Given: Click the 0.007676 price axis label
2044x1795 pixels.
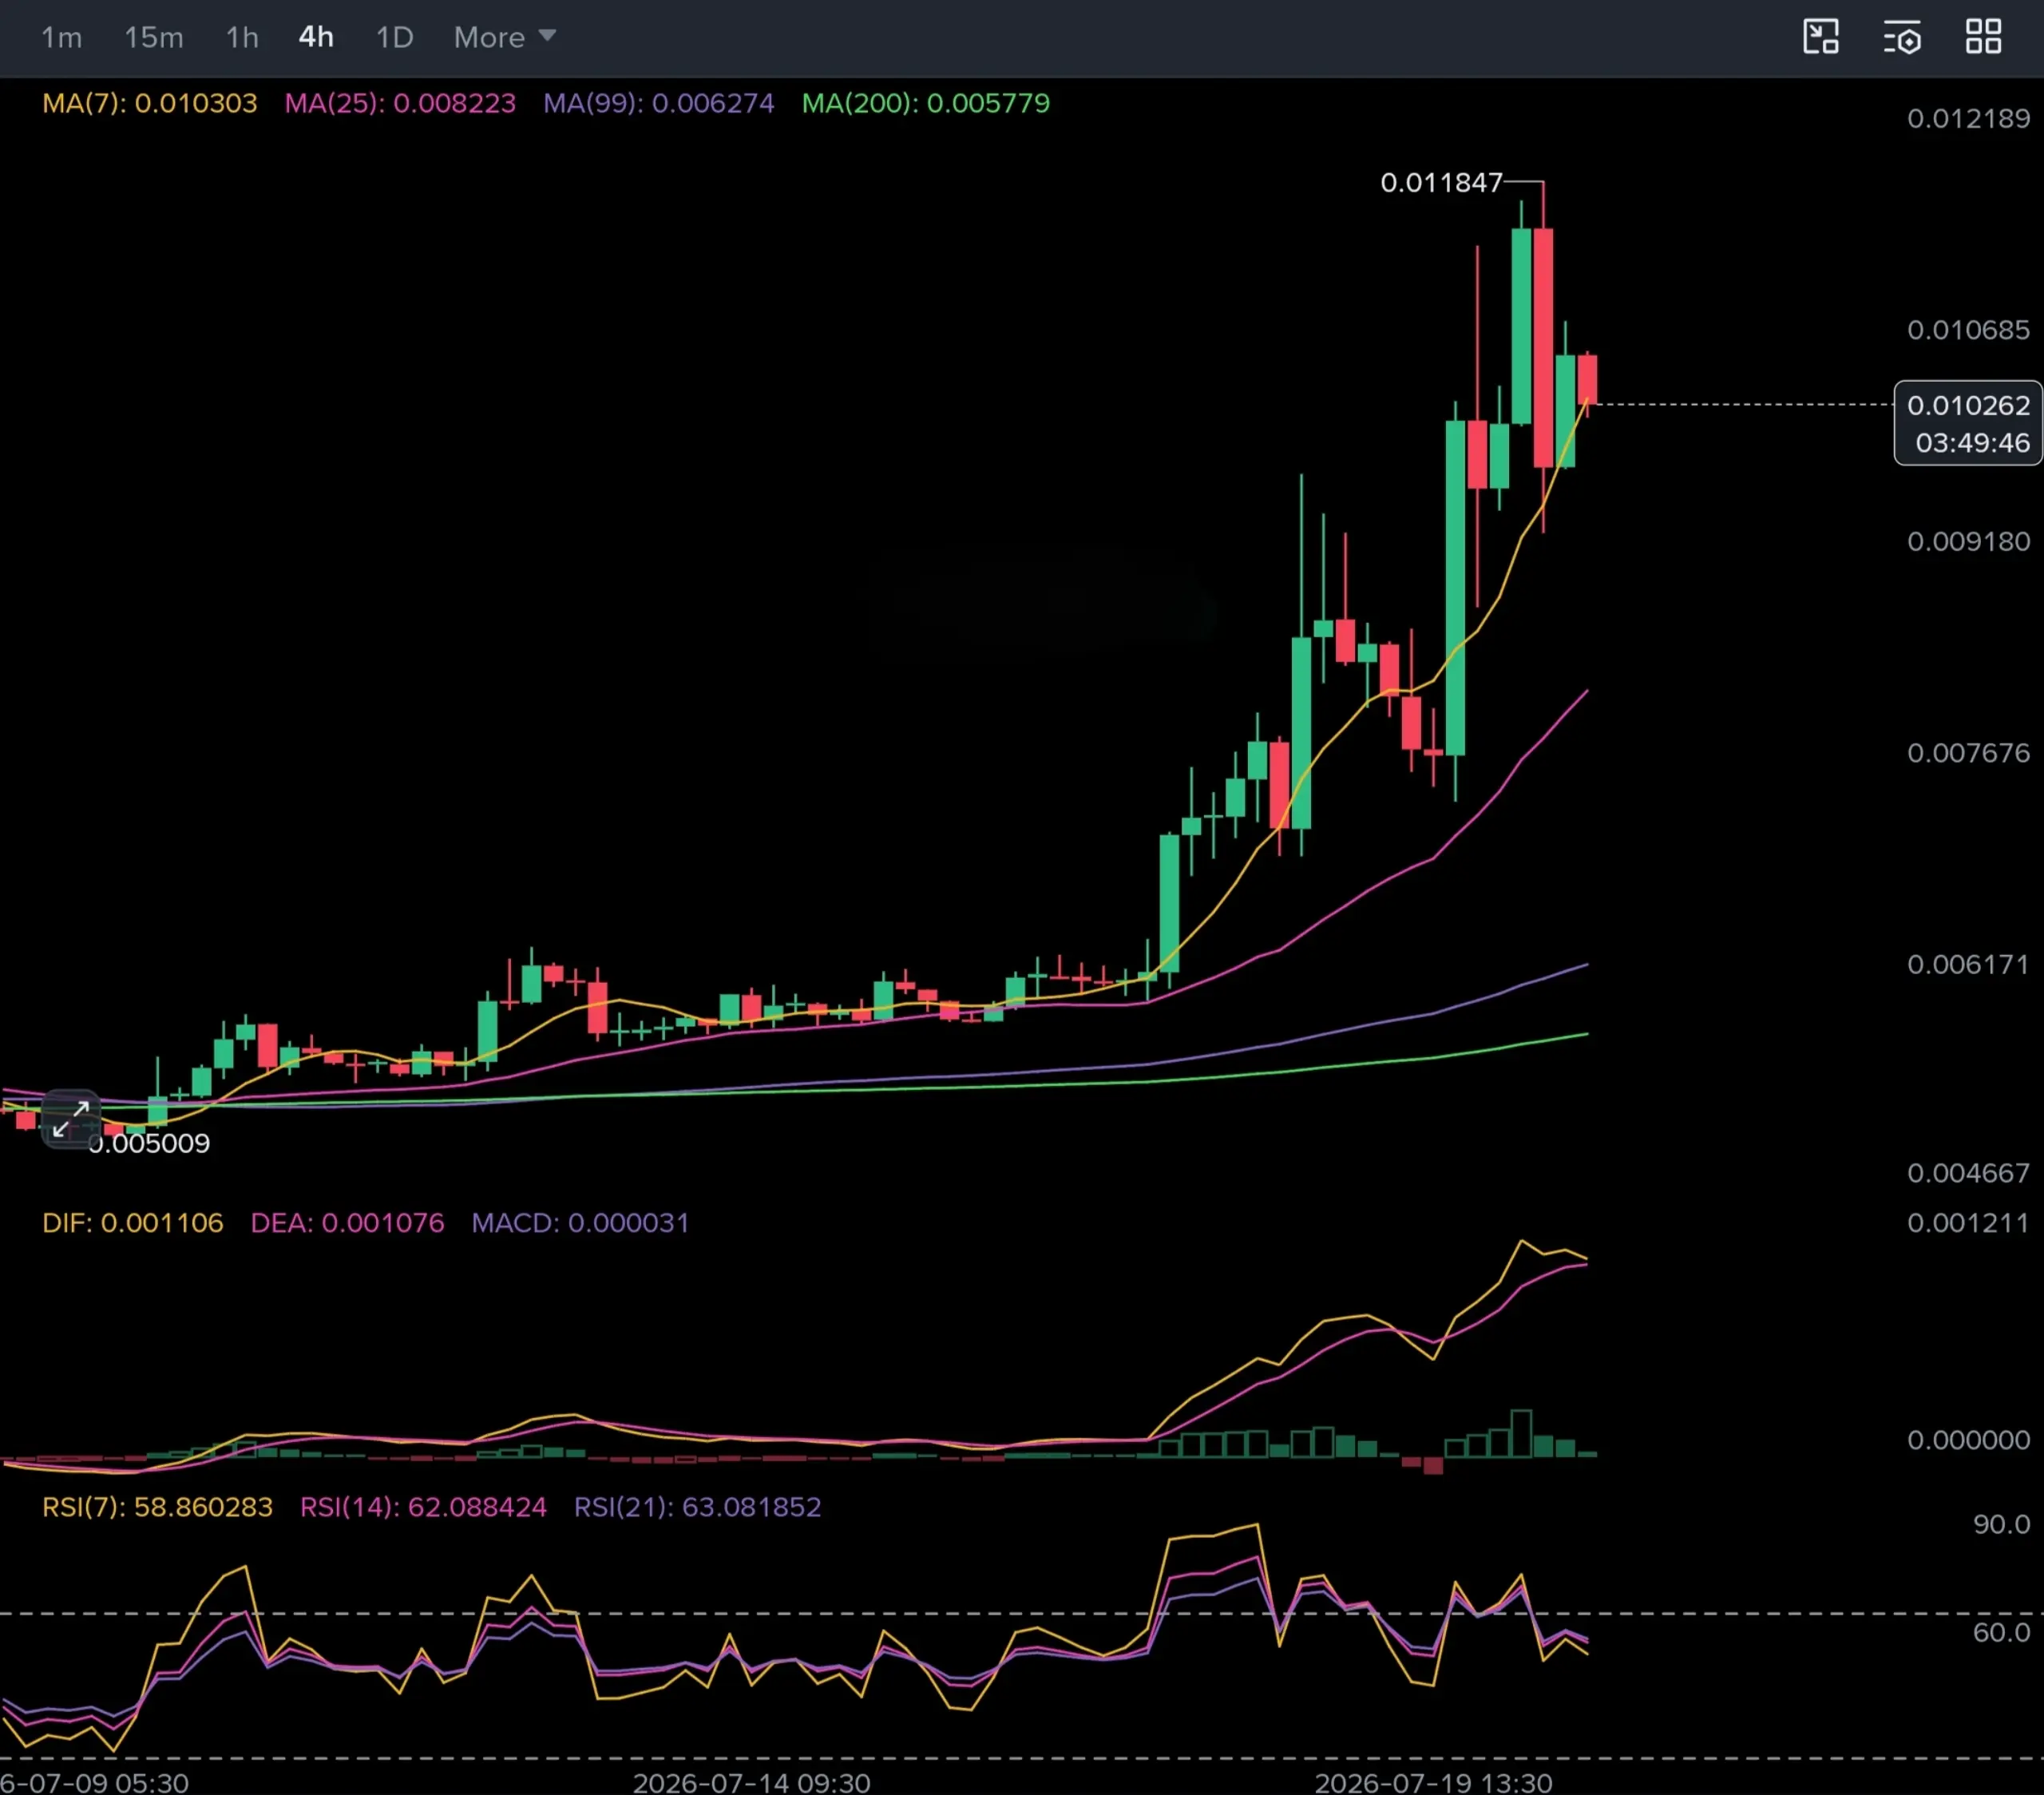Looking at the screenshot, I should [1968, 753].
